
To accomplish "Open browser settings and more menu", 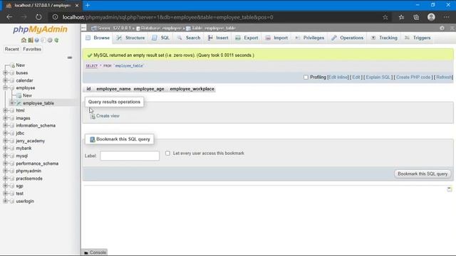I will point(447,17).
